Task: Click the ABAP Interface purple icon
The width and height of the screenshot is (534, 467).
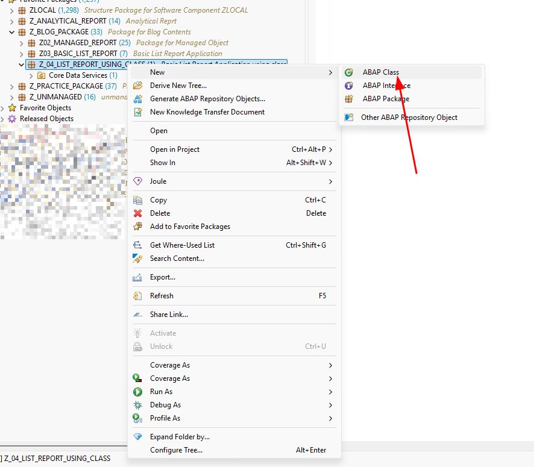Action: pos(349,86)
